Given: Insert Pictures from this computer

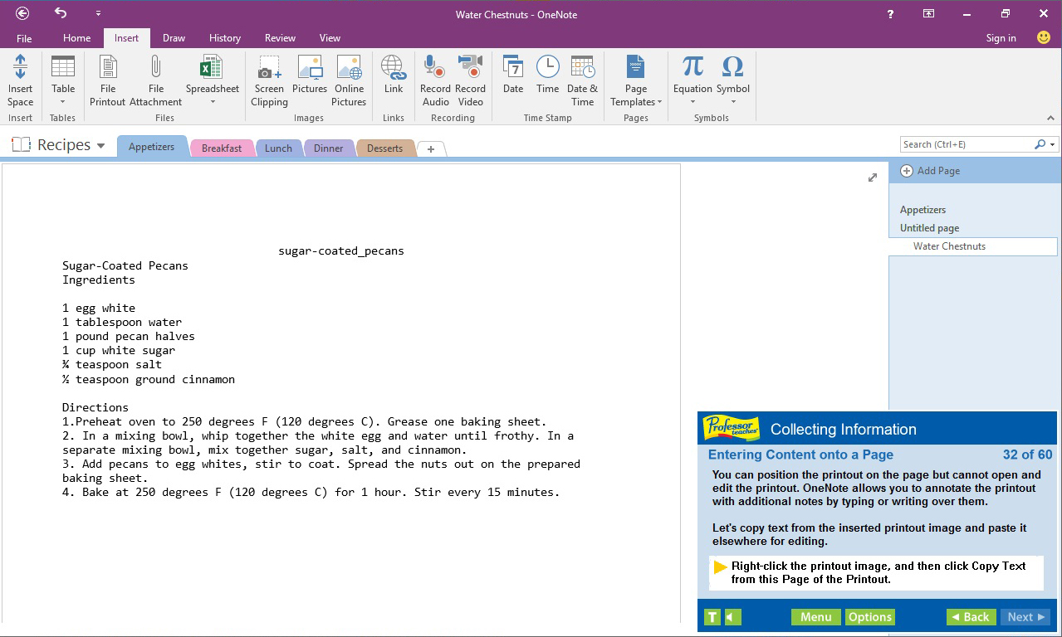Looking at the screenshot, I should (309, 79).
